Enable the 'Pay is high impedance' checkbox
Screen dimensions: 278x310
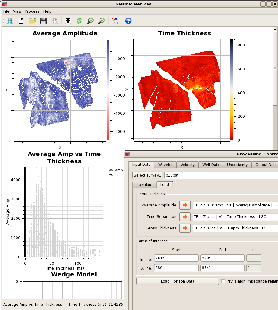coord(223,281)
